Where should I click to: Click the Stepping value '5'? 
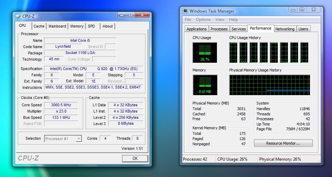tap(134, 75)
